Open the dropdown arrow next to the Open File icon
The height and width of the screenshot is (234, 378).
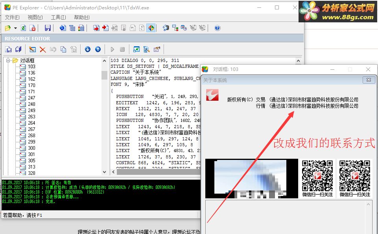point(15,28)
